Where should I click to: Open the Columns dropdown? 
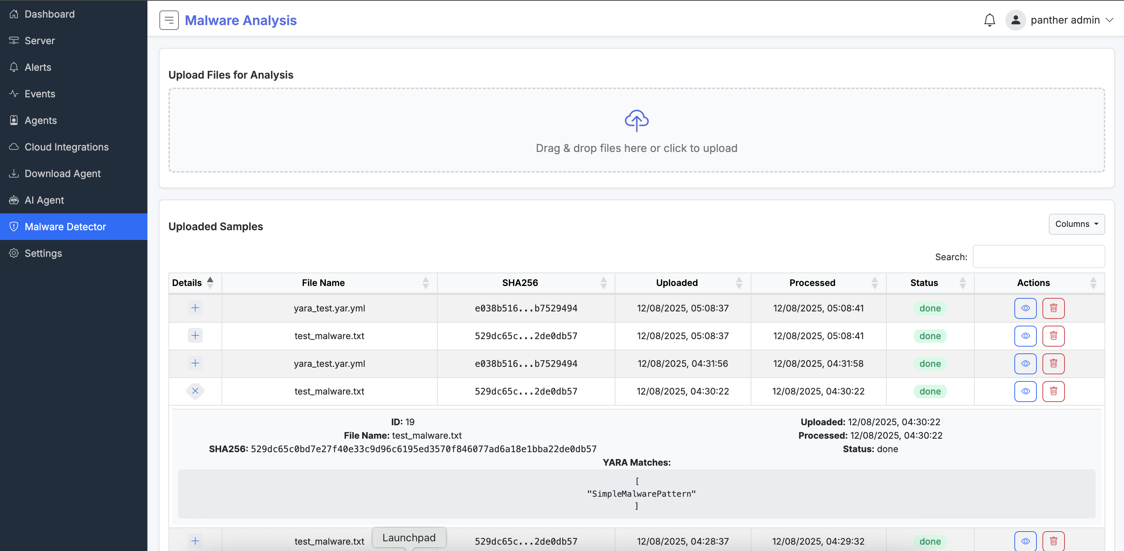1077,224
